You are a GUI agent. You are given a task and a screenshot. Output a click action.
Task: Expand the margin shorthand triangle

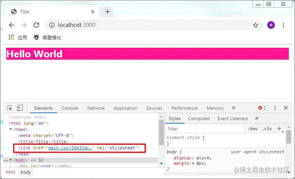pos(193,164)
